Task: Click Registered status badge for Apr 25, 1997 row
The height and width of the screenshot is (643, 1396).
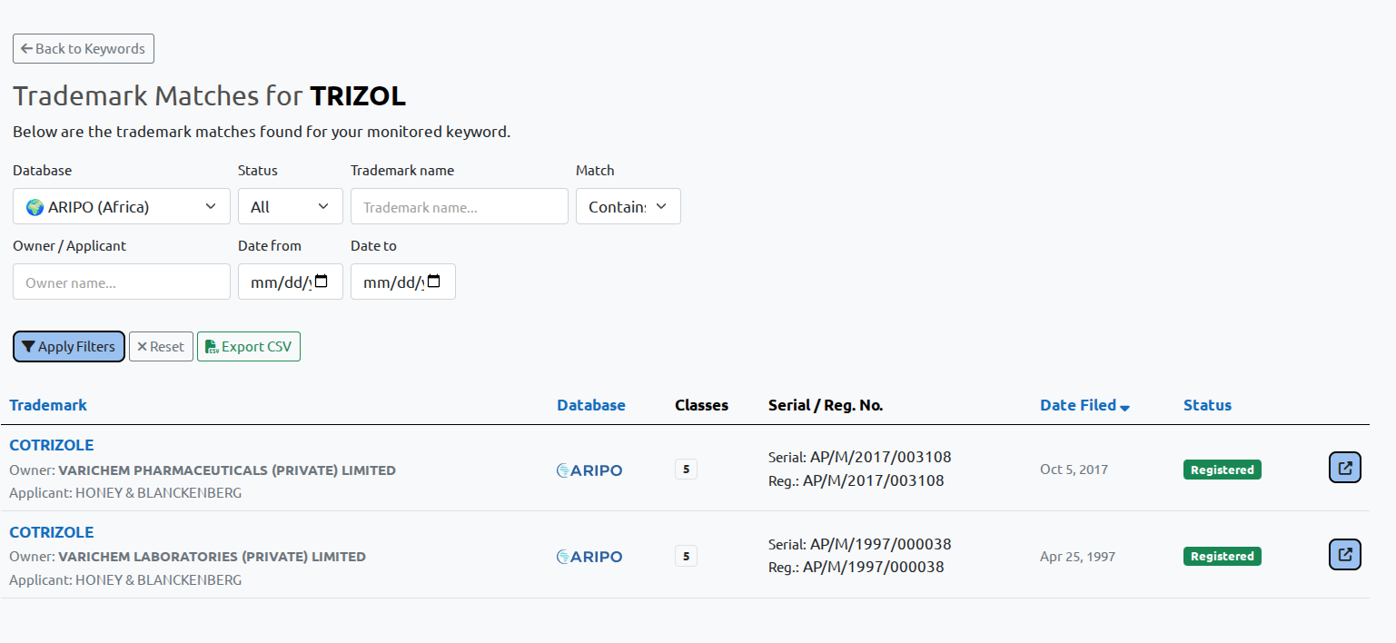Action: (x=1222, y=556)
